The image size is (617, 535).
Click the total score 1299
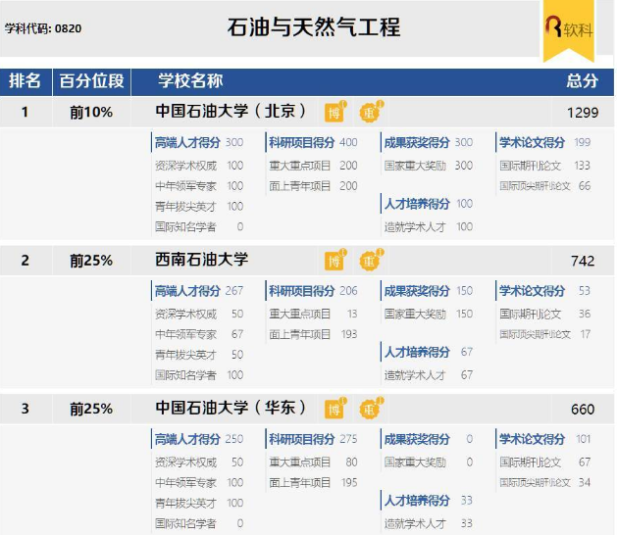[582, 112]
